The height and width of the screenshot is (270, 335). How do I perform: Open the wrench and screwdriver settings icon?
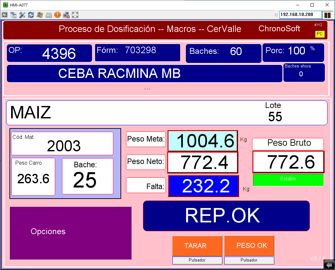tap(22, 15)
